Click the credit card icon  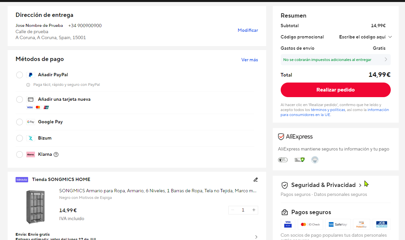[x=30, y=99]
